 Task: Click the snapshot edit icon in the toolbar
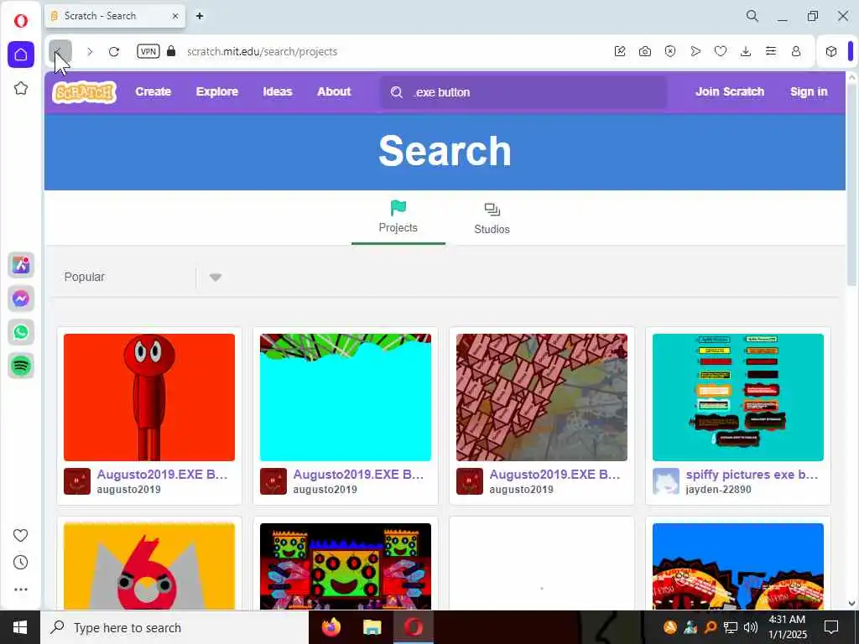click(620, 51)
